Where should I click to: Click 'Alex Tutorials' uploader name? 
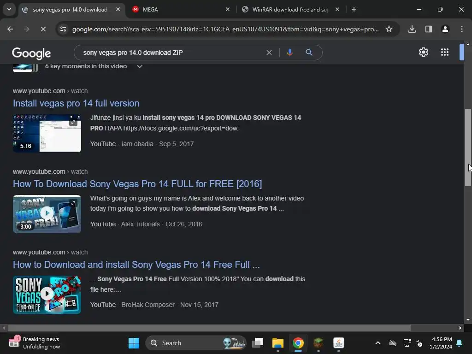coord(140,224)
